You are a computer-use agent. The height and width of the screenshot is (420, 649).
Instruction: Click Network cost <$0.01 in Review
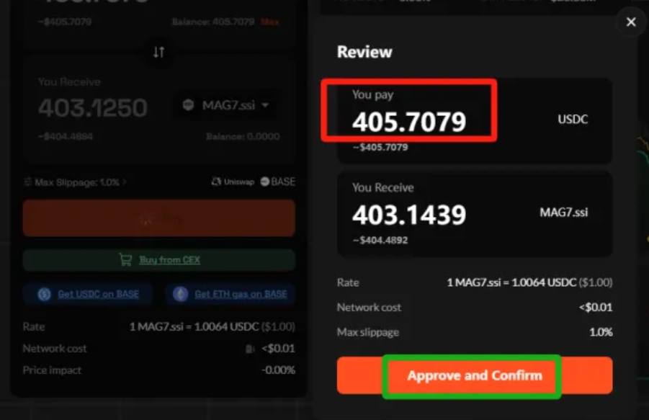coord(596,308)
